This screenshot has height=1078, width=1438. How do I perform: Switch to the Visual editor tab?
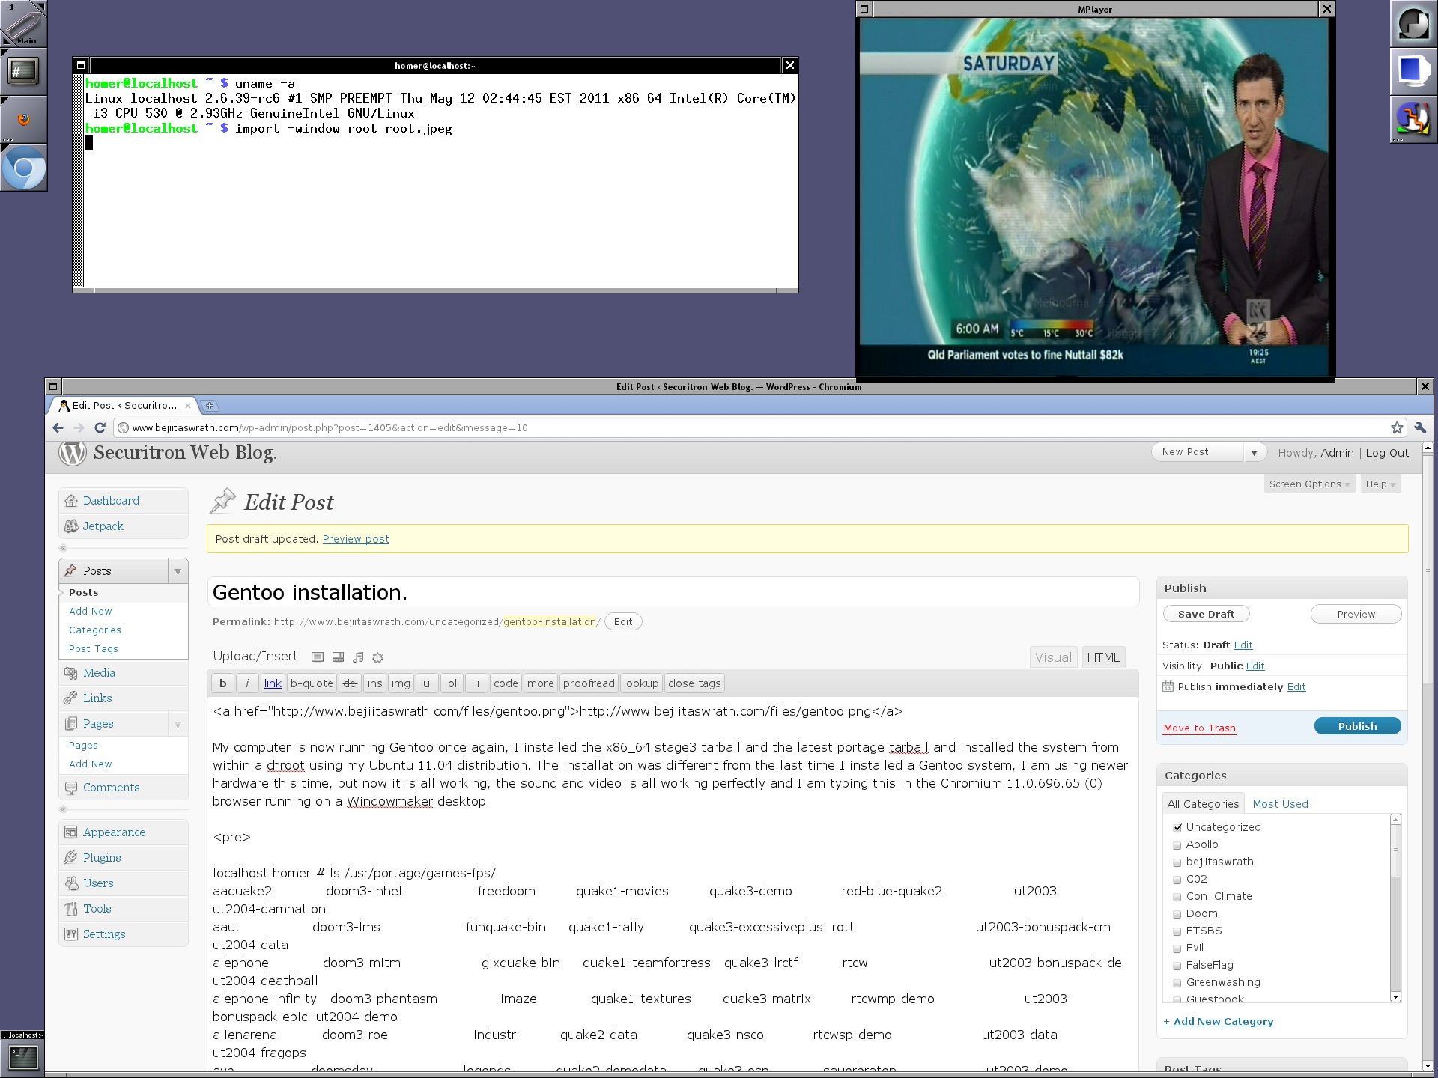pos(1053,657)
